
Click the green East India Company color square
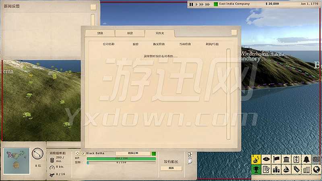coord(216,4)
